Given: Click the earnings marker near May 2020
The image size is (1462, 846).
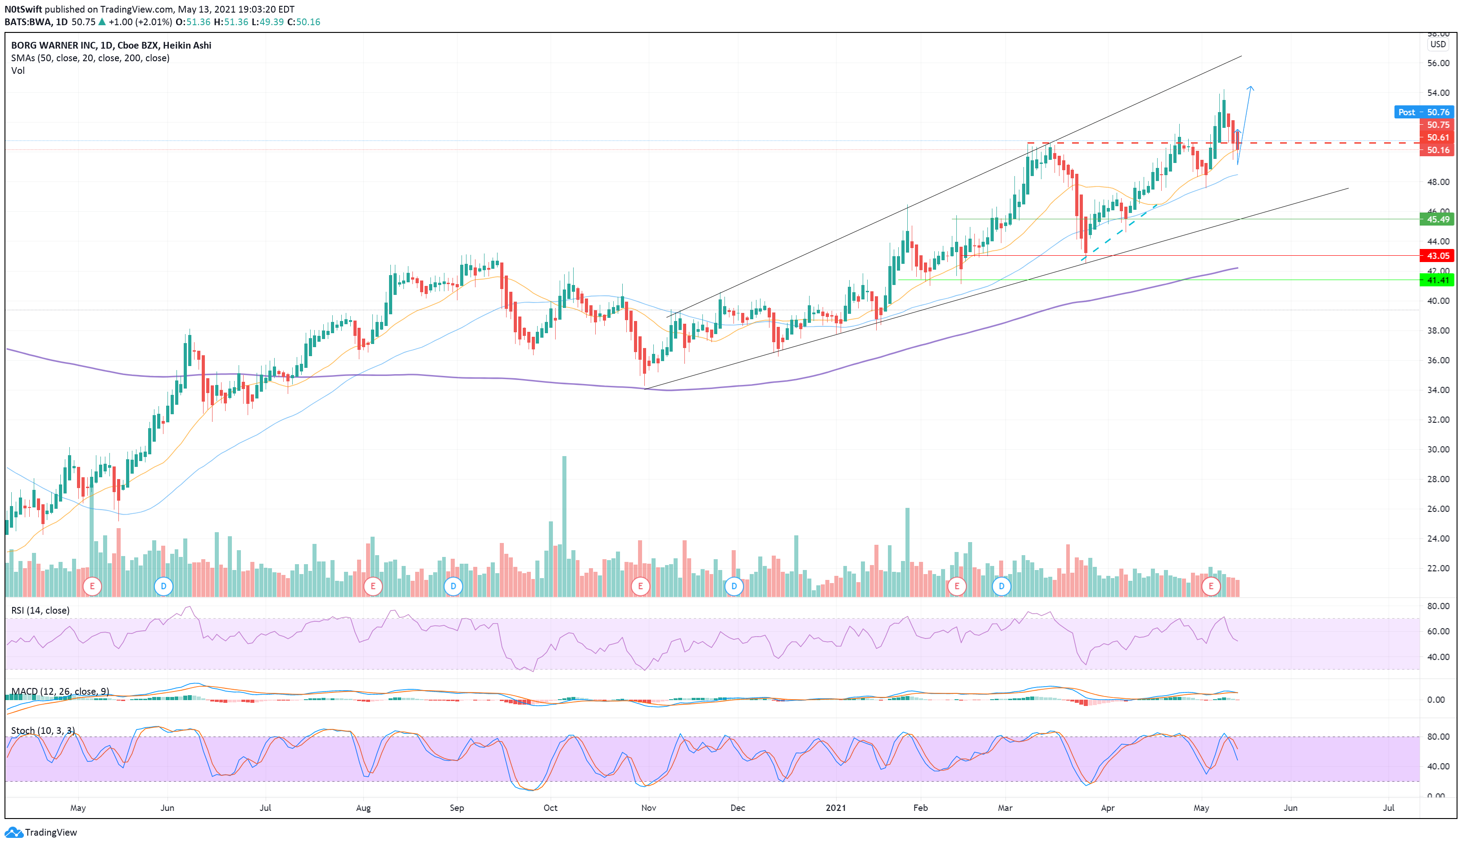Looking at the screenshot, I should click(92, 586).
